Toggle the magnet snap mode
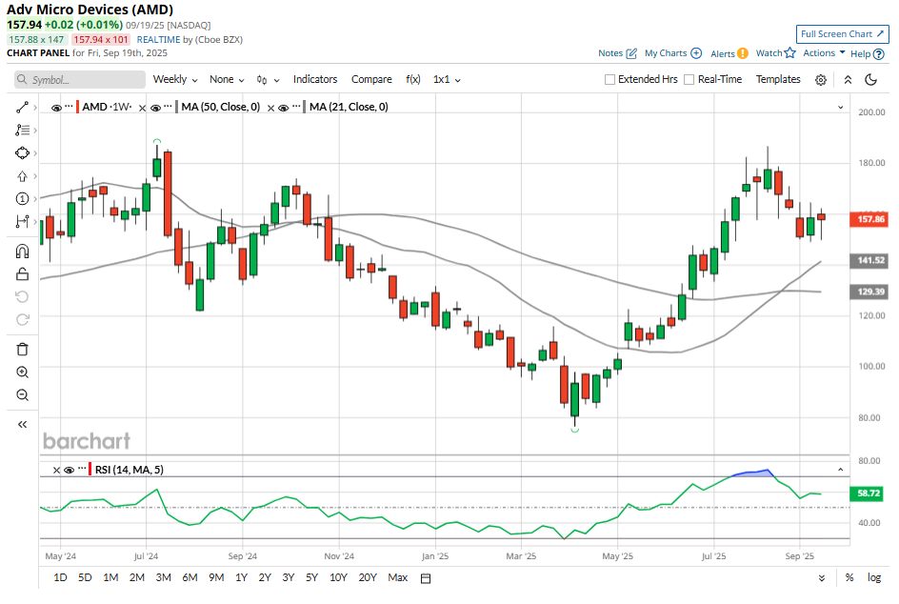Image resolution: width=899 pixels, height=604 pixels. (22, 252)
